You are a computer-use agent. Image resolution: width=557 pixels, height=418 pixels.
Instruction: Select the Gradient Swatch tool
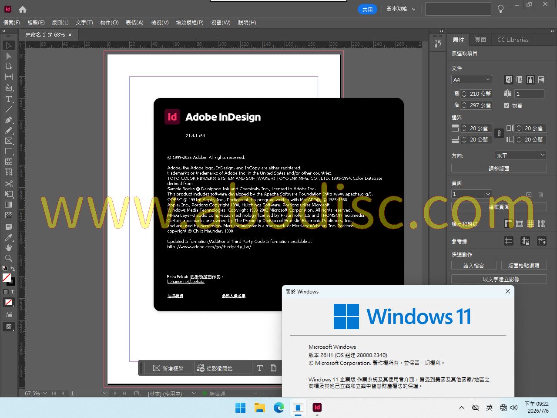(x=9, y=205)
